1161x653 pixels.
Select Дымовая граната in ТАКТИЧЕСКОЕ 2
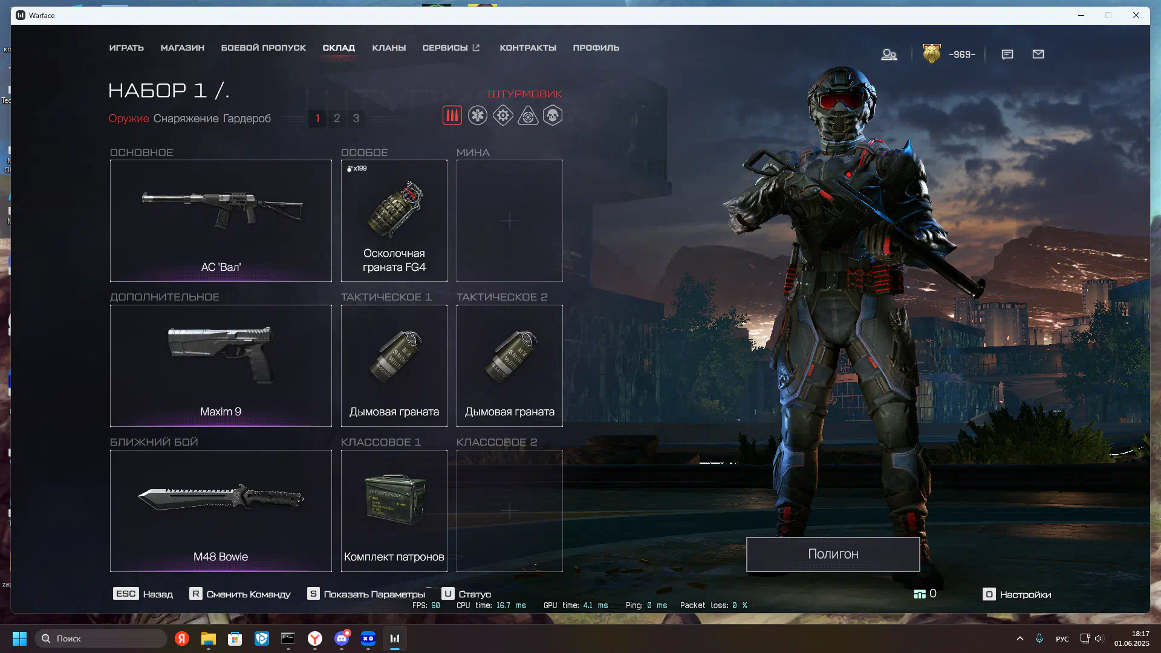[x=510, y=366]
